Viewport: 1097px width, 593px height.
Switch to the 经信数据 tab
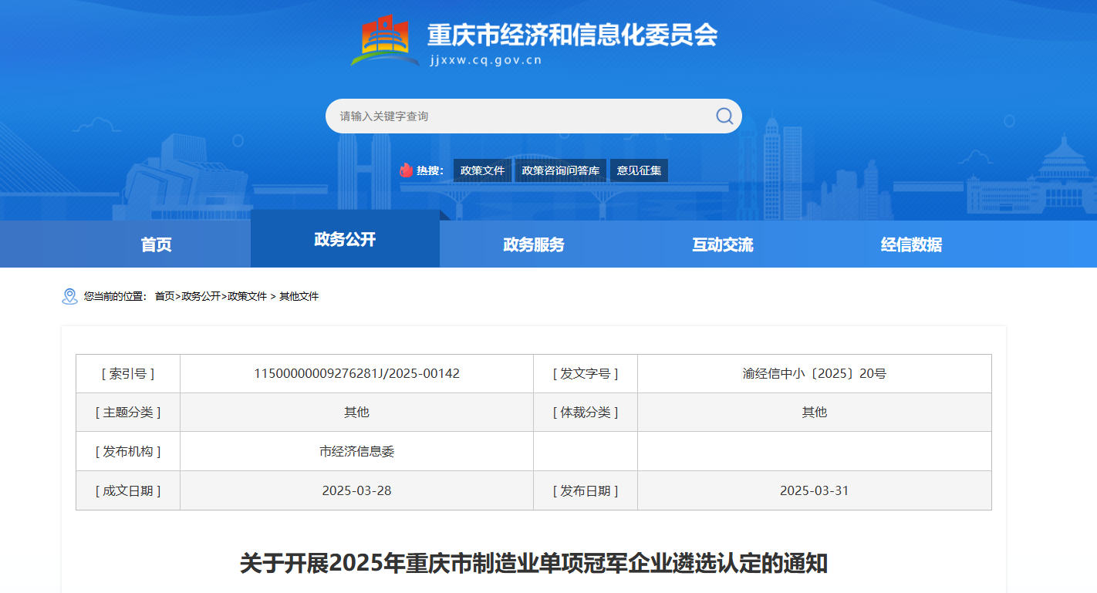[x=911, y=244]
